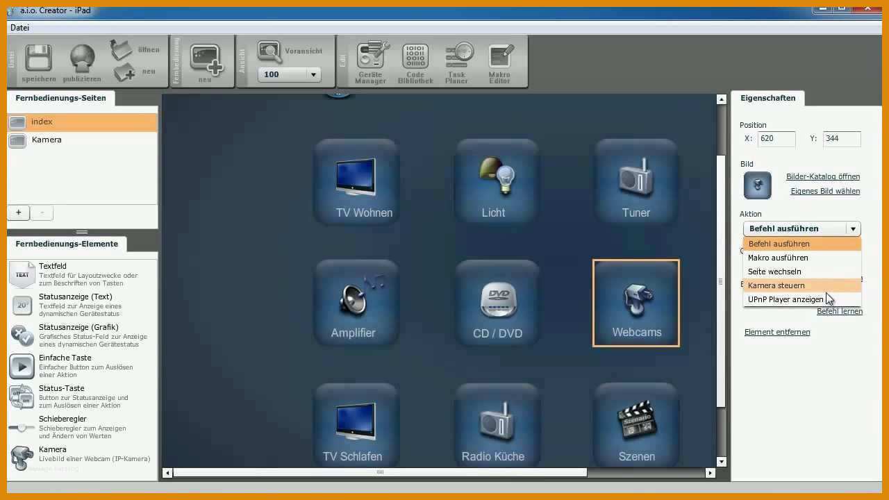
Task: Remove a page with the minus button
Action: coord(42,212)
